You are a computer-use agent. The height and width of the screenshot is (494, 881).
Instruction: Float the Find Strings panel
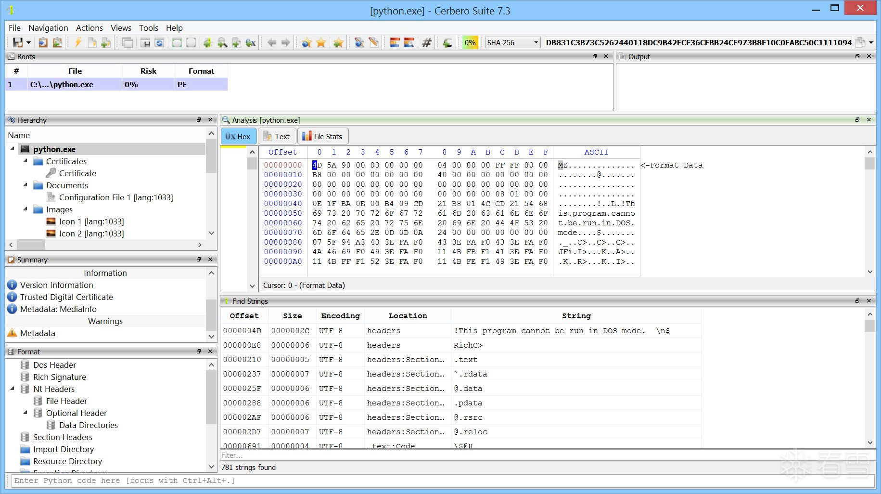click(857, 301)
